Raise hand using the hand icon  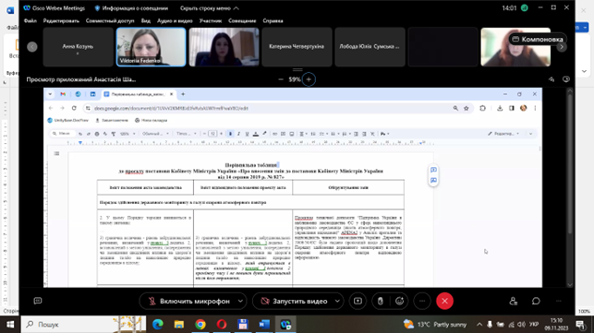[381, 302]
